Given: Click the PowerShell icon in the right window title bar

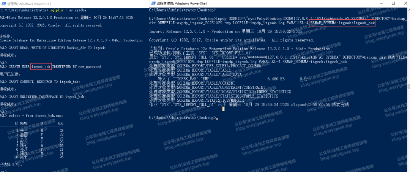Looking at the screenshot, I should tap(153, 3).
